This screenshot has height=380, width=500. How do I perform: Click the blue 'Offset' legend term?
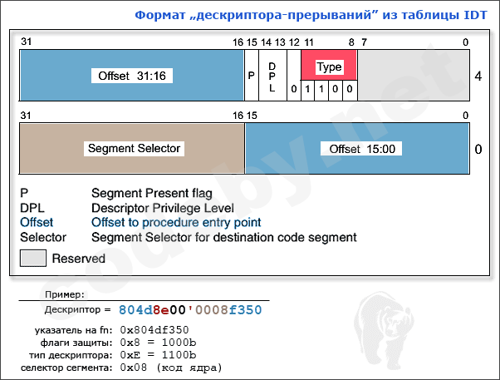37,222
